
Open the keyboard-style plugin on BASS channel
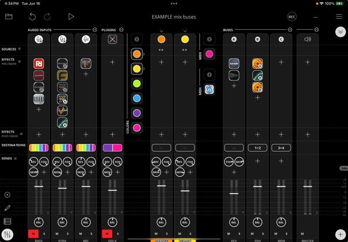point(39,99)
